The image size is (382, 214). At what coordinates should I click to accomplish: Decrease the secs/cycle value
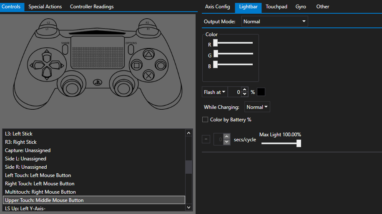pyautogui.click(x=227, y=142)
